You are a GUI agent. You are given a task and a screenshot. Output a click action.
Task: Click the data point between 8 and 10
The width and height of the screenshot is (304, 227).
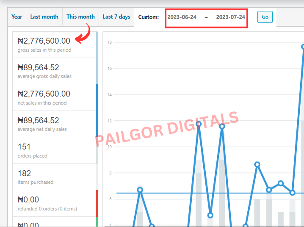257,164
